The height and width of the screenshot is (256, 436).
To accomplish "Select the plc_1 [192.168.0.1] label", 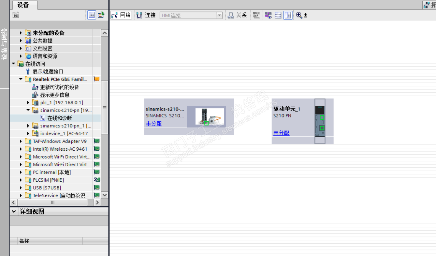I will [62, 103].
